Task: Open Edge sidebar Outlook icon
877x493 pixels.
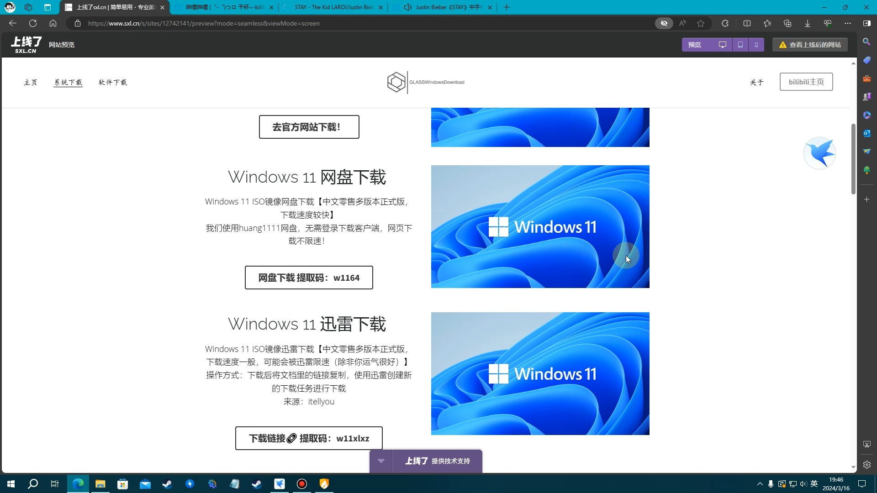Action: (866, 133)
